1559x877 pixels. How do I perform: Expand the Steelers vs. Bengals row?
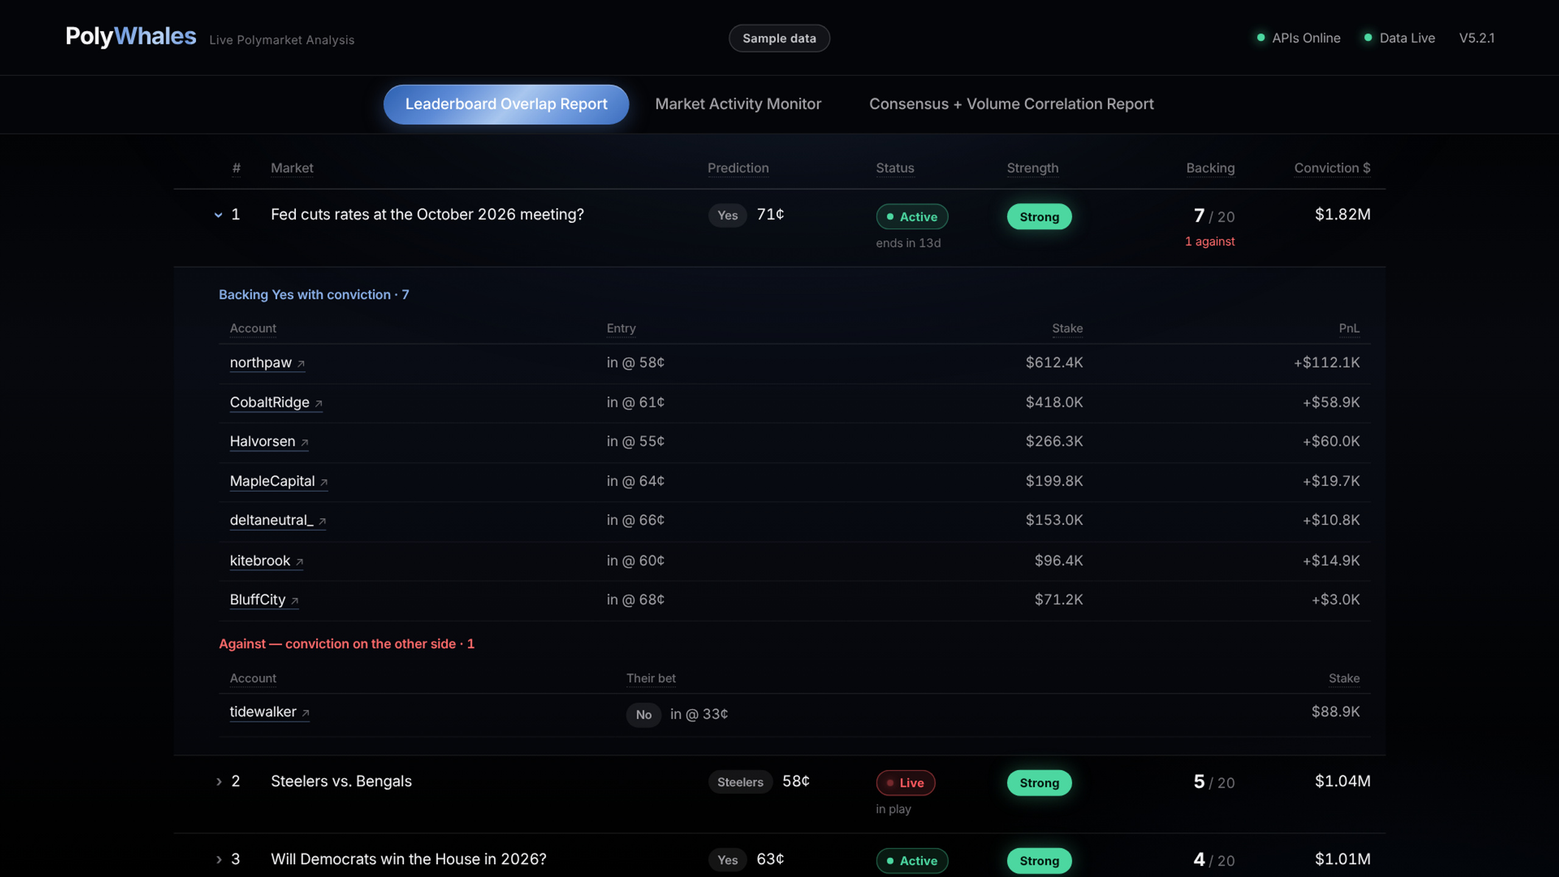219,781
